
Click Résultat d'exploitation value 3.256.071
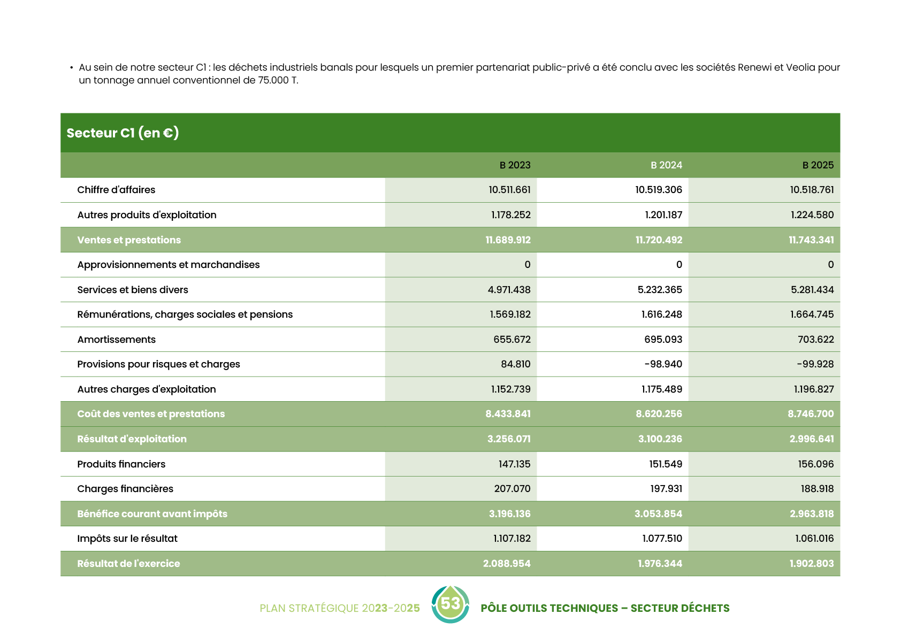click(x=509, y=439)
